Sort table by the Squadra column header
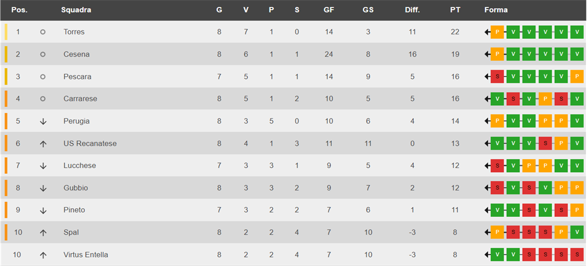The width and height of the screenshot is (587, 266). [76, 10]
